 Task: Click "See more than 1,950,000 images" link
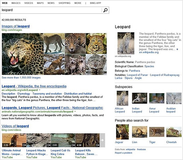pyautogui.click(x=21, y=78)
